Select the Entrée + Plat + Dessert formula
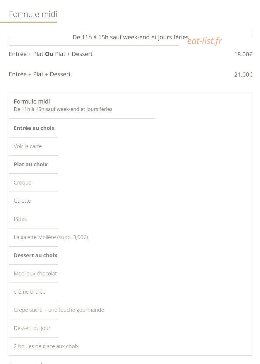The width and height of the screenshot is (260, 364). point(40,74)
